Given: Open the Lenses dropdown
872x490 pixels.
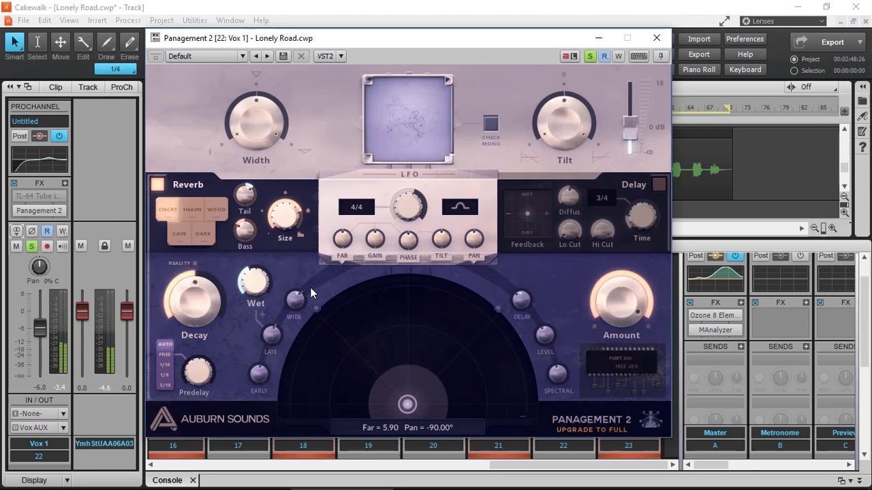Looking at the screenshot, I should click(x=783, y=21).
